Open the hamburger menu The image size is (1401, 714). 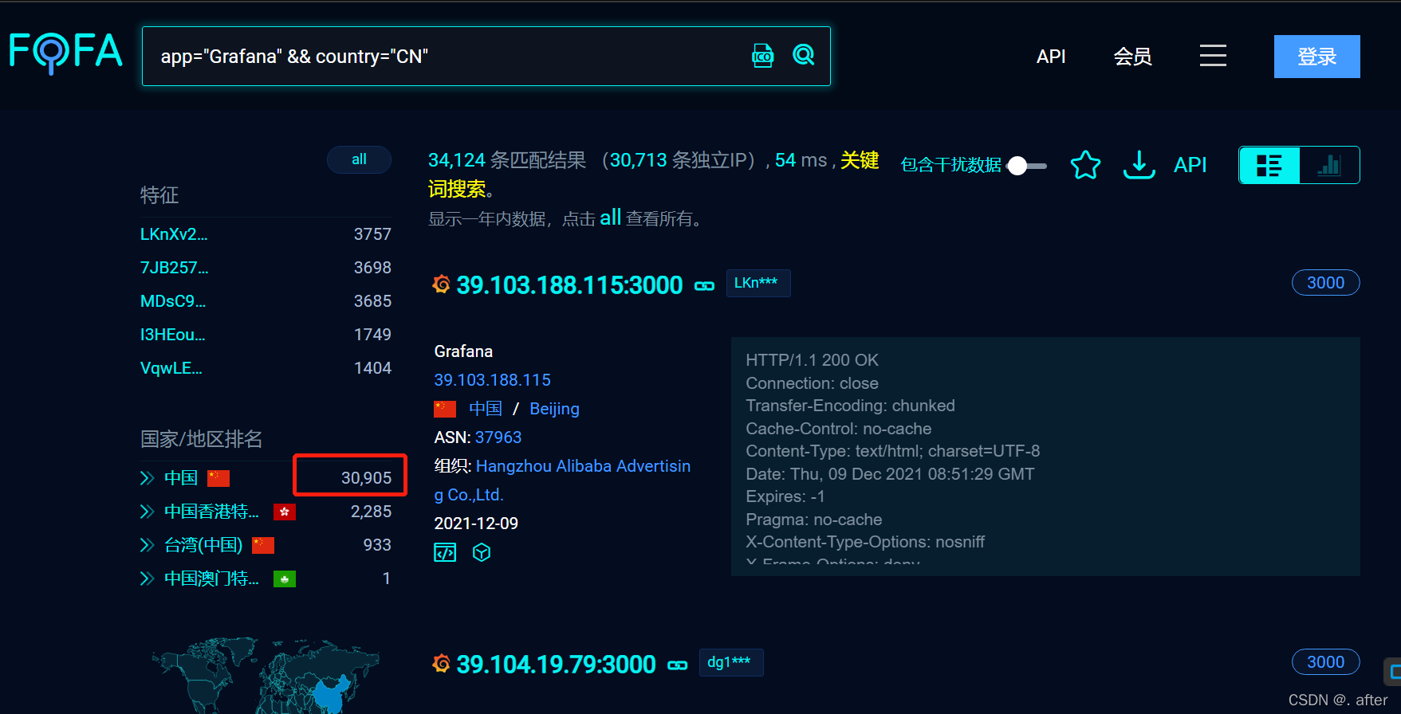(x=1213, y=56)
